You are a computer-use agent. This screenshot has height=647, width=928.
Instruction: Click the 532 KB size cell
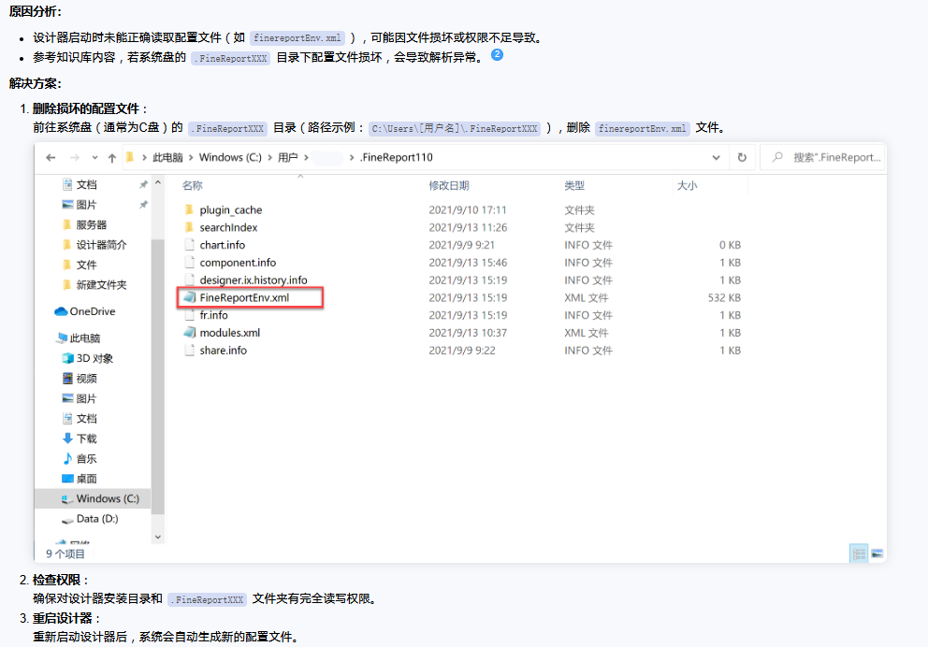click(x=724, y=297)
